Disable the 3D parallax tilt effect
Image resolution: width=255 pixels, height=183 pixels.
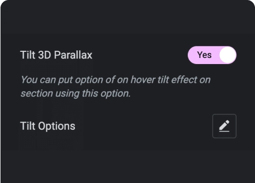click(x=212, y=55)
